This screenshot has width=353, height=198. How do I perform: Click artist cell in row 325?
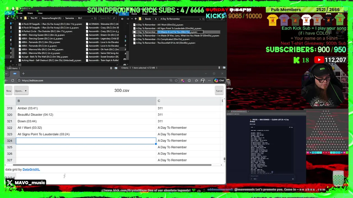188,147
